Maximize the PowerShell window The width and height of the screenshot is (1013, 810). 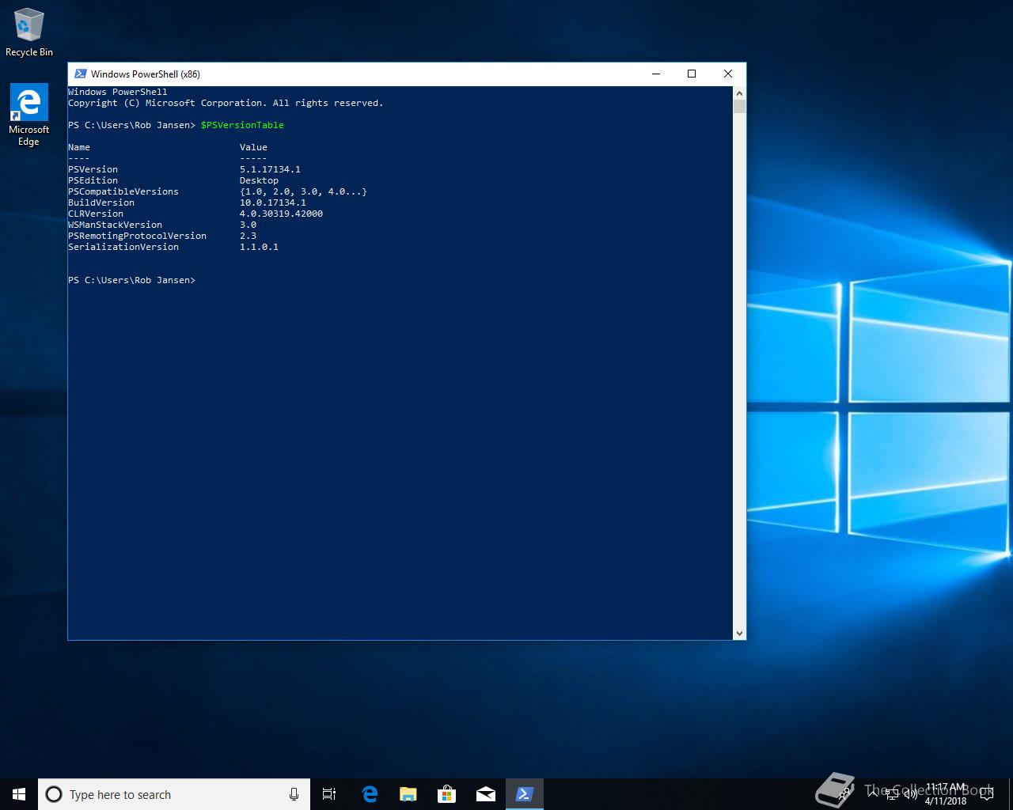click(692, 74)
